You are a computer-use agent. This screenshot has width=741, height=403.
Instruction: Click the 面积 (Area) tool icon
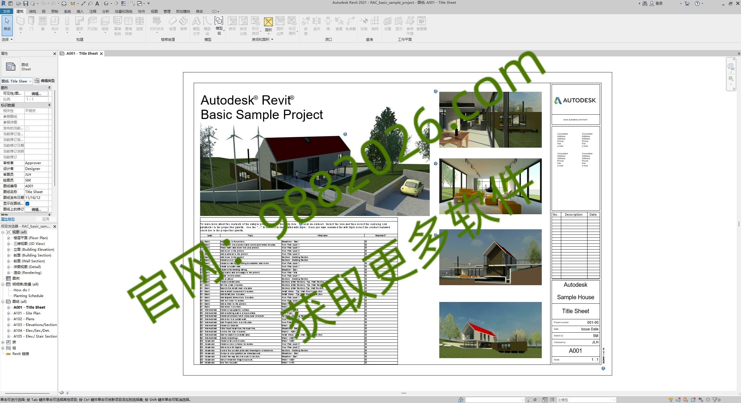click(268, 22)
